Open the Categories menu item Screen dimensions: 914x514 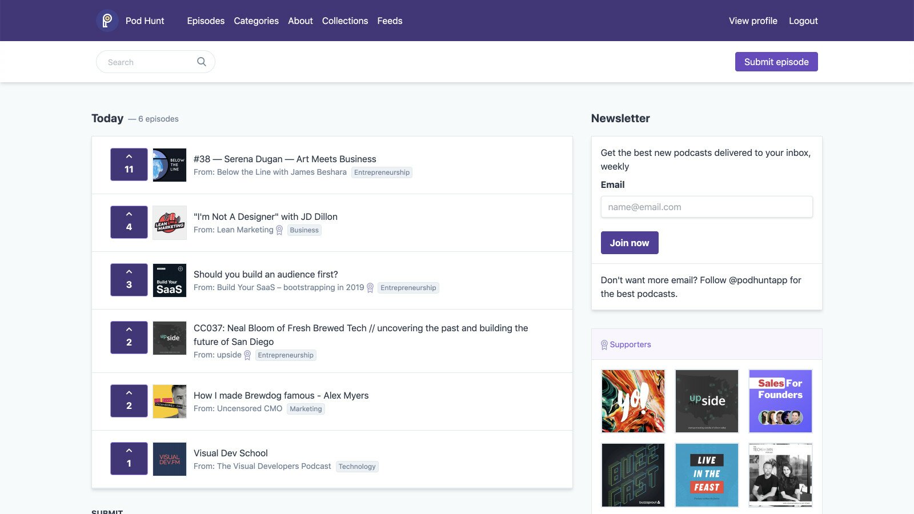click(256, 21)
